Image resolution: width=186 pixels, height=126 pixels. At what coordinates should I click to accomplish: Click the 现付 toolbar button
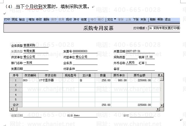tap(69, 19)
